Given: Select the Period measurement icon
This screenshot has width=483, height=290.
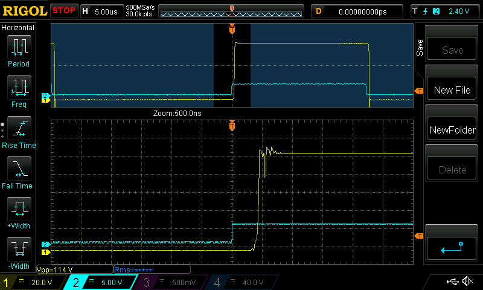Looking at the screenshot, I should (18, 47).
